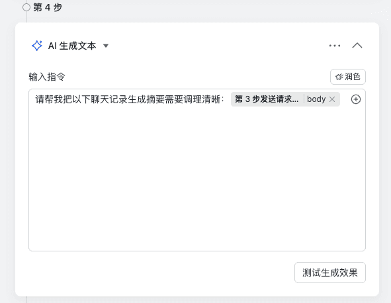Click the AI 生成文本 action title
This screenshot has width=391, height=303.
pos(72,46)
